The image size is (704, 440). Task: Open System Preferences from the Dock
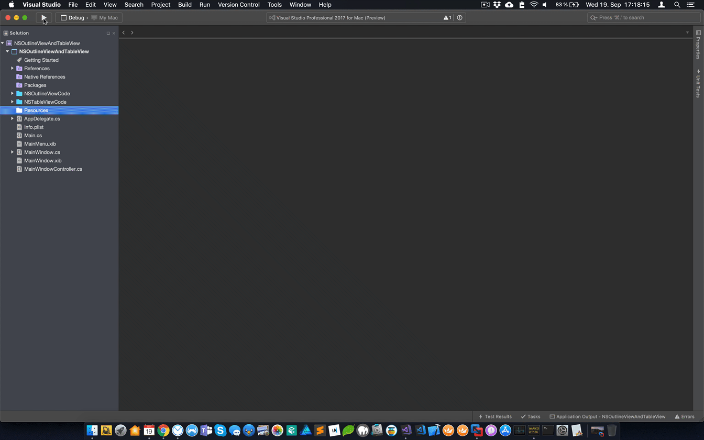[x=562, y=431]
